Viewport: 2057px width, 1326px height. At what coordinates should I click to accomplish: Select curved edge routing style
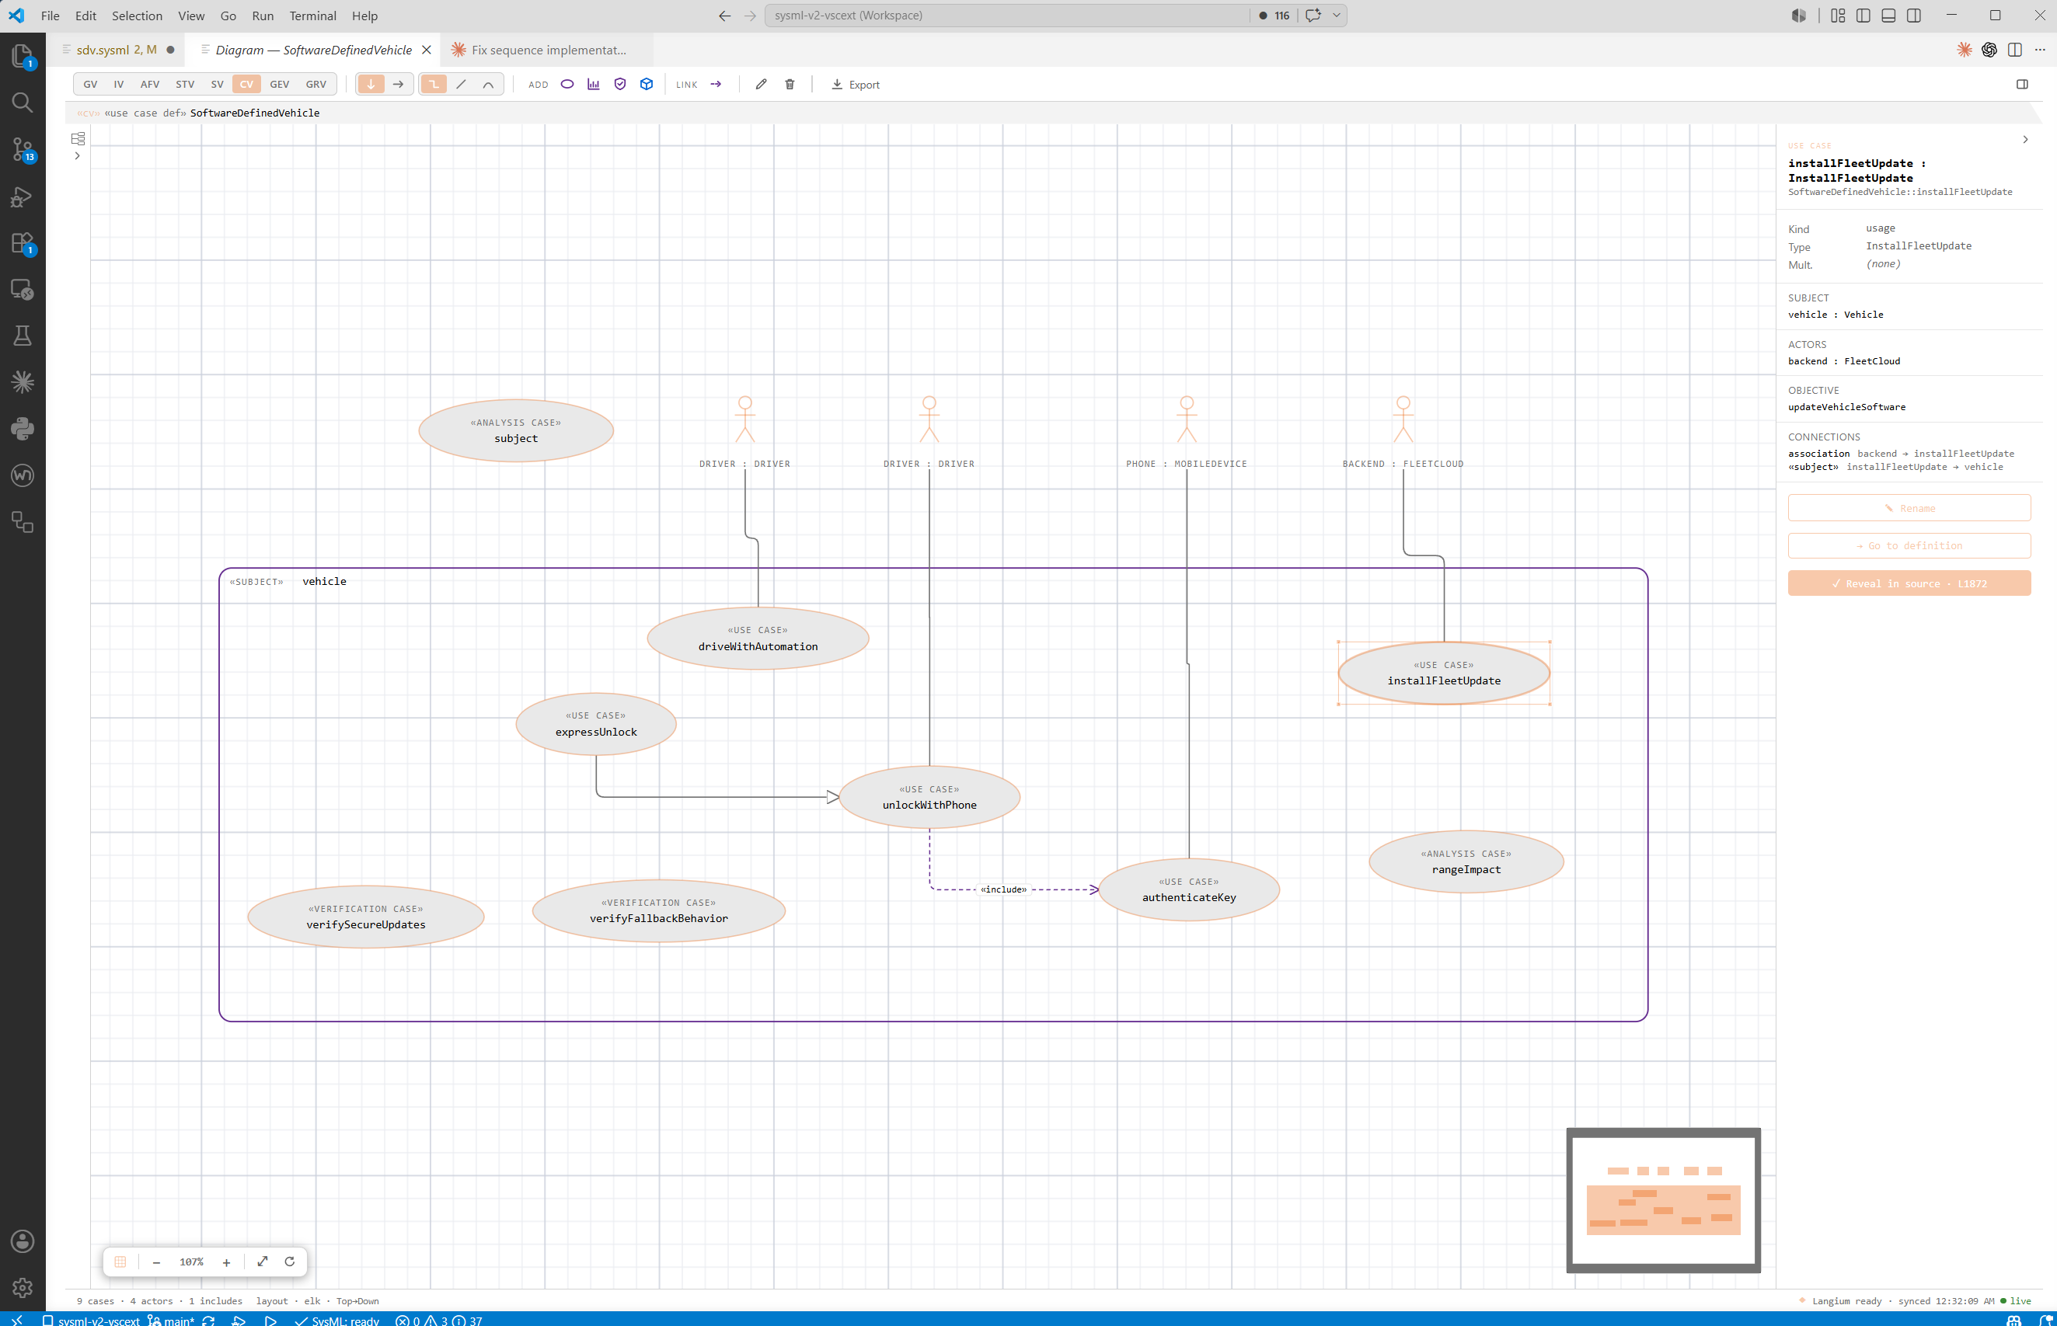(x=488, y=85)
